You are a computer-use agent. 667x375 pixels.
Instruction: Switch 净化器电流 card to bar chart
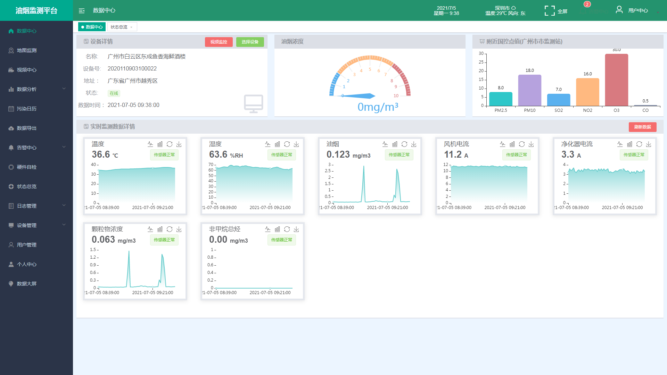[x=629, y=144]
